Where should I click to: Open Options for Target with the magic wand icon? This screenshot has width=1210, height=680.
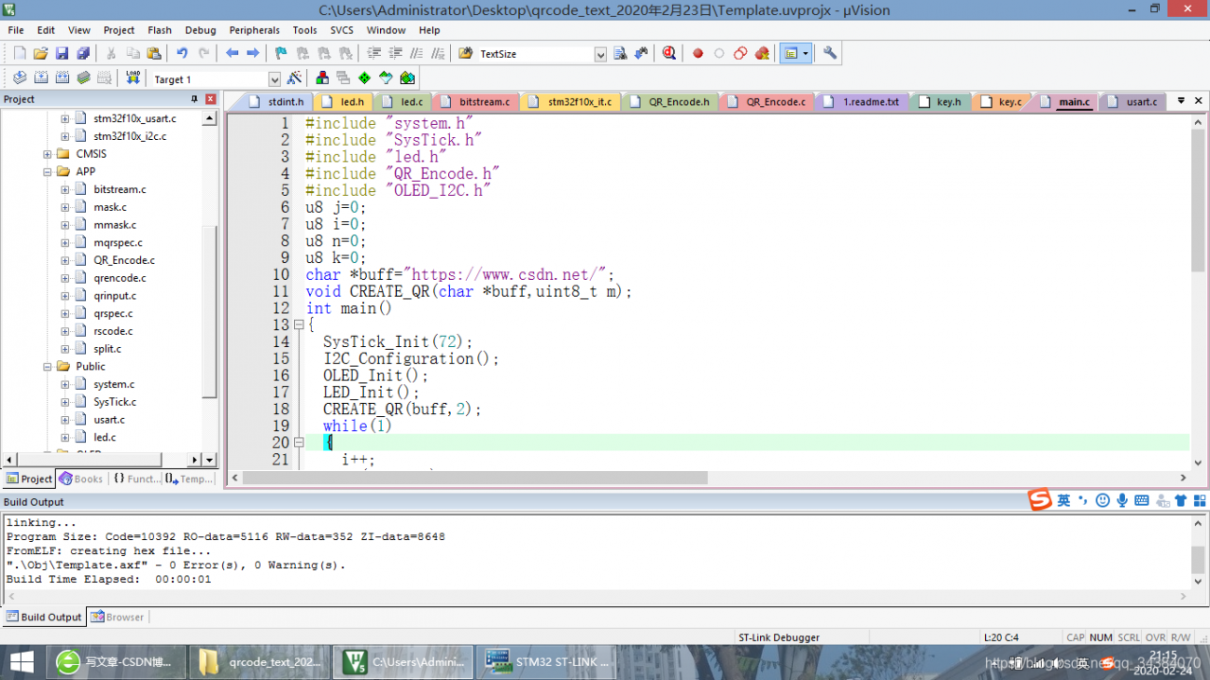tap(295, 78)
